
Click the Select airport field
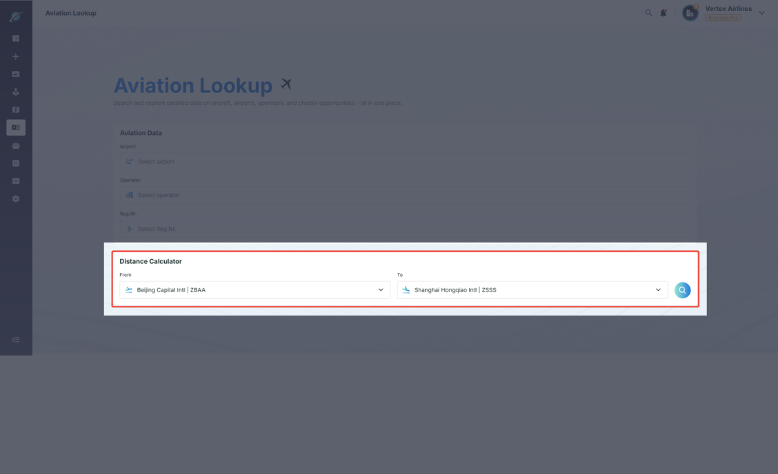coord(405,162)
